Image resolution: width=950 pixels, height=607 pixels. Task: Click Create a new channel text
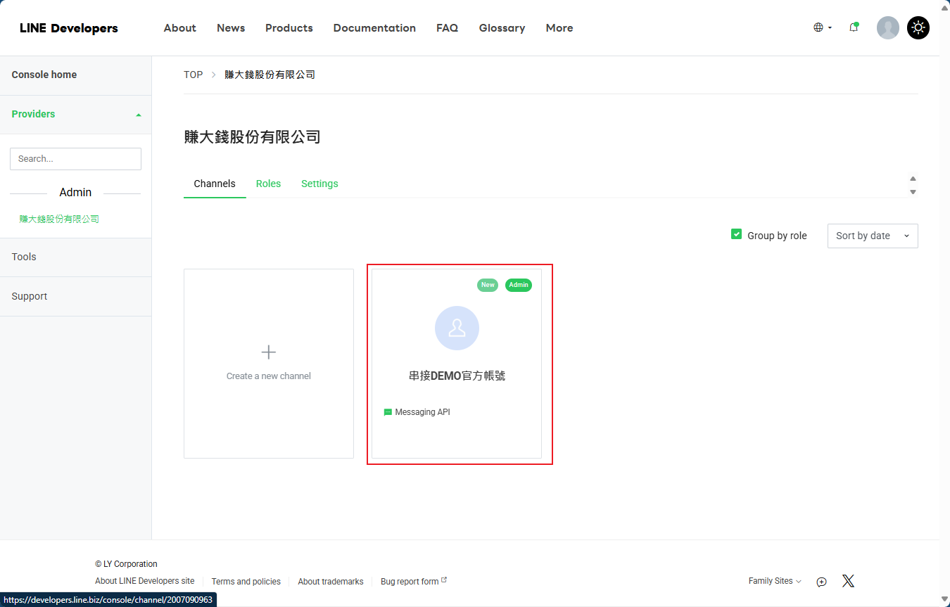click(x=269, y=376)
